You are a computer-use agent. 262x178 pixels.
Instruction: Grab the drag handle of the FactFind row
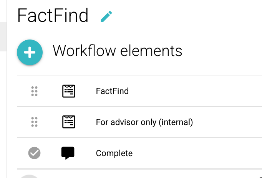coord(34,91)
